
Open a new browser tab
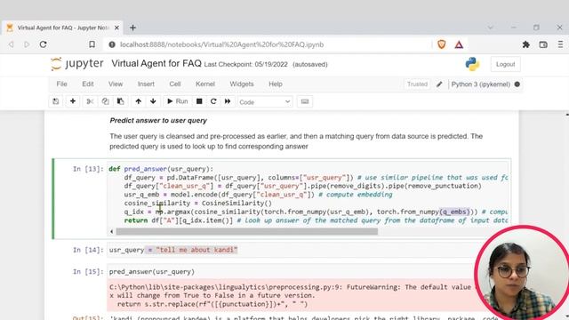(132, 28)
